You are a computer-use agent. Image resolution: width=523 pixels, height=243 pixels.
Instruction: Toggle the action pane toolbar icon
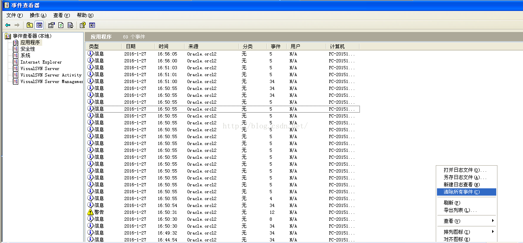click(92, 25)
